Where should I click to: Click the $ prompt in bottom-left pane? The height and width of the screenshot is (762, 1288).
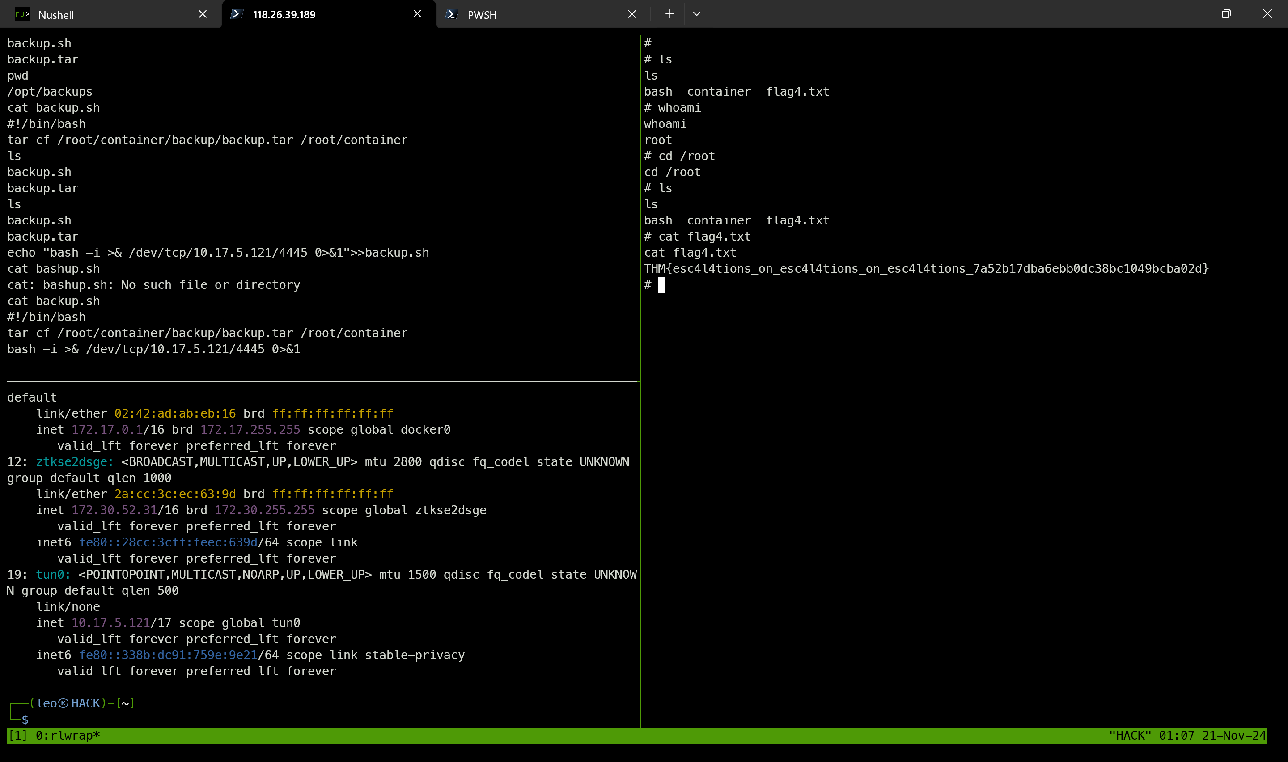tap(25, 720)
